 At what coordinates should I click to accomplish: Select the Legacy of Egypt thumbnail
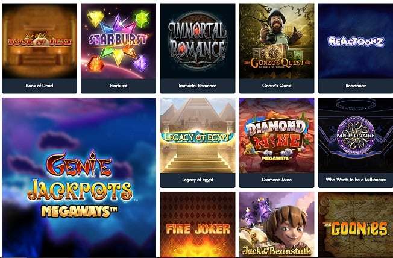tap(198, 136)
